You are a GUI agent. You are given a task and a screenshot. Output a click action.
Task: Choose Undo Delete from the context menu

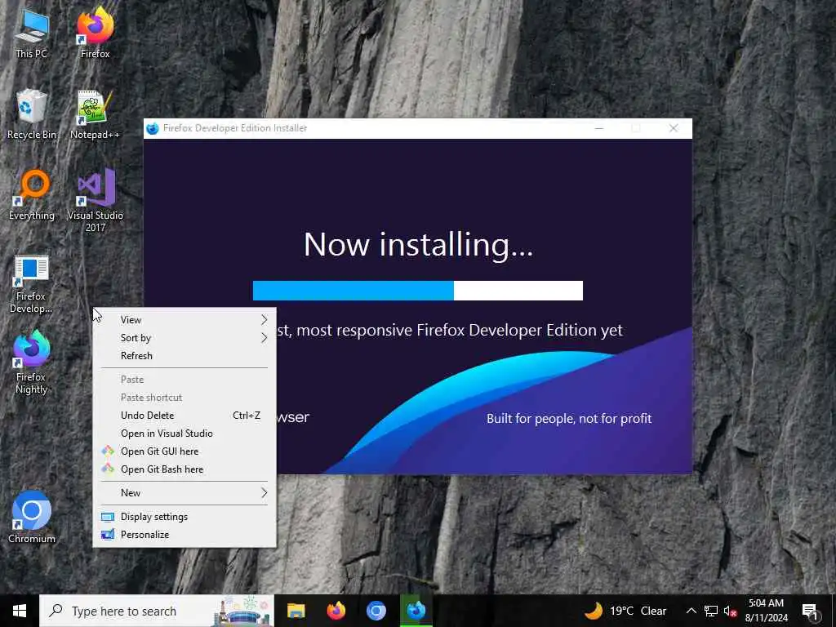(x=185, y=416)
